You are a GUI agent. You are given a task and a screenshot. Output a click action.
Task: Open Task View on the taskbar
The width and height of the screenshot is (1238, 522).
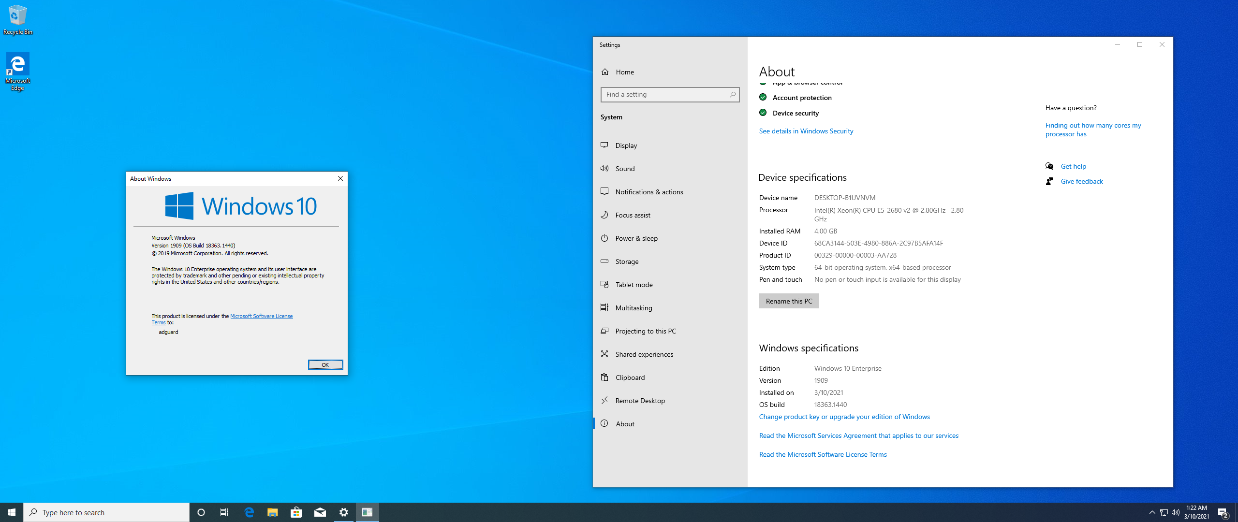click(224, 512)
